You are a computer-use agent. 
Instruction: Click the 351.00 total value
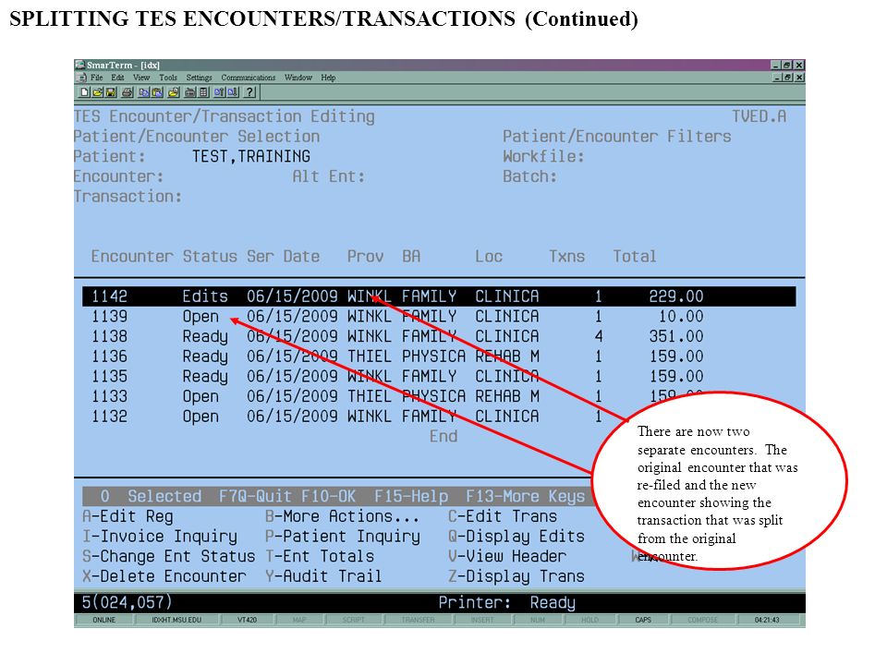click(x=676, y=336)
